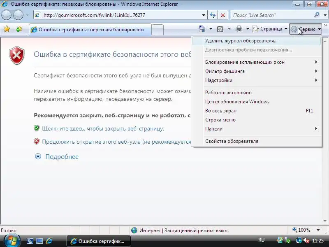Click the green shield icon

[x=37, y=128]
